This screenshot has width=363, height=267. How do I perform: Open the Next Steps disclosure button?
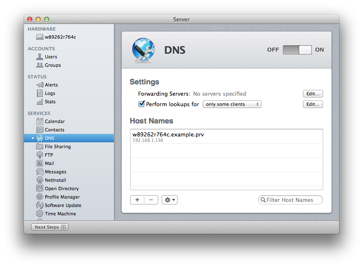50,227
